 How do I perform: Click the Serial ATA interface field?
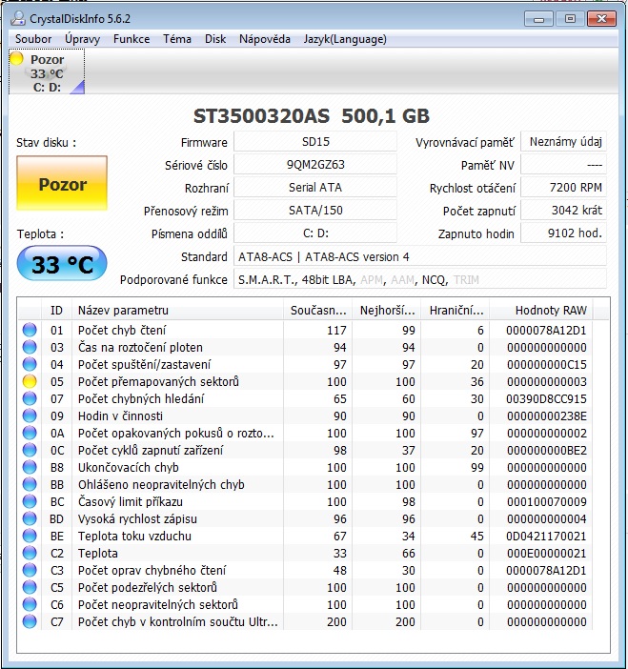(x=315, y=188)
